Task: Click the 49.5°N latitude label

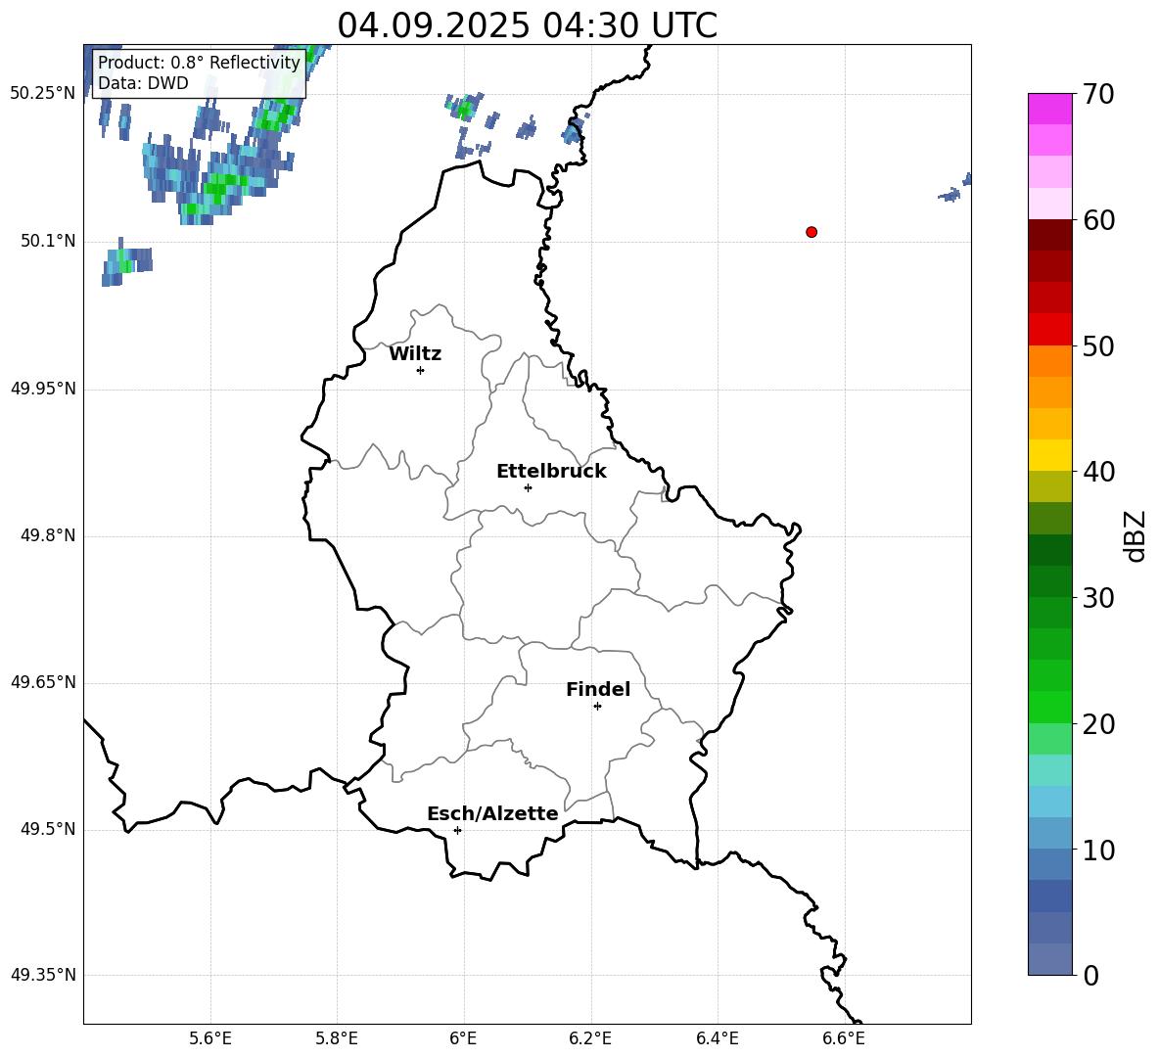Action: click(x=48, y=829)
